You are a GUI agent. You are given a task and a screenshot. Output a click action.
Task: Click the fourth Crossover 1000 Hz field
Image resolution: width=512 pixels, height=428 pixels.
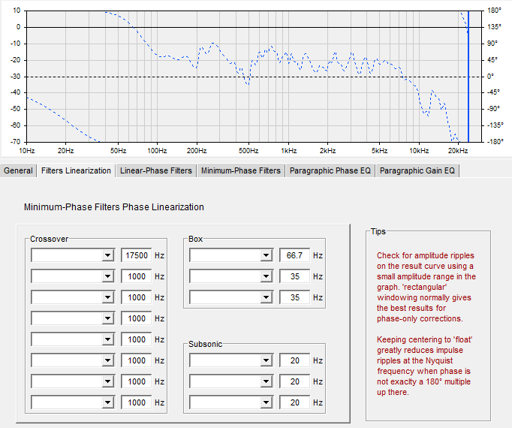click(136, 318)
